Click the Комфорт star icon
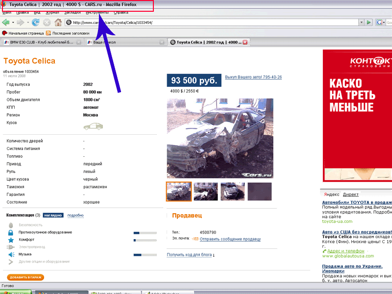This screenshot has width=392, height=294. (x=11, y=240)
